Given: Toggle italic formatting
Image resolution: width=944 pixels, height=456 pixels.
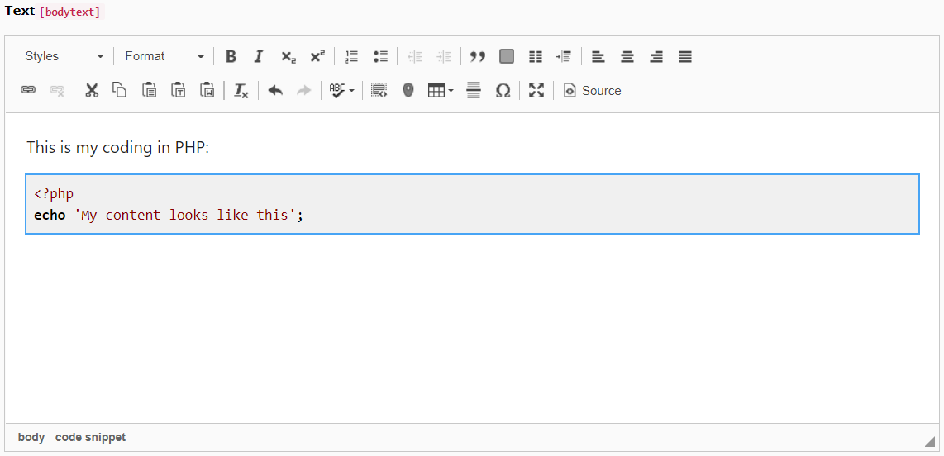Looking at the screenshot, I should point(259,56).
